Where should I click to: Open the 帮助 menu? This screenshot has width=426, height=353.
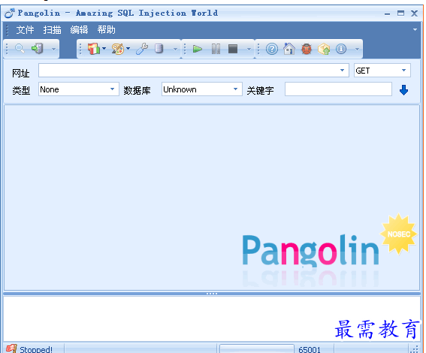click(x=106, y=30)
